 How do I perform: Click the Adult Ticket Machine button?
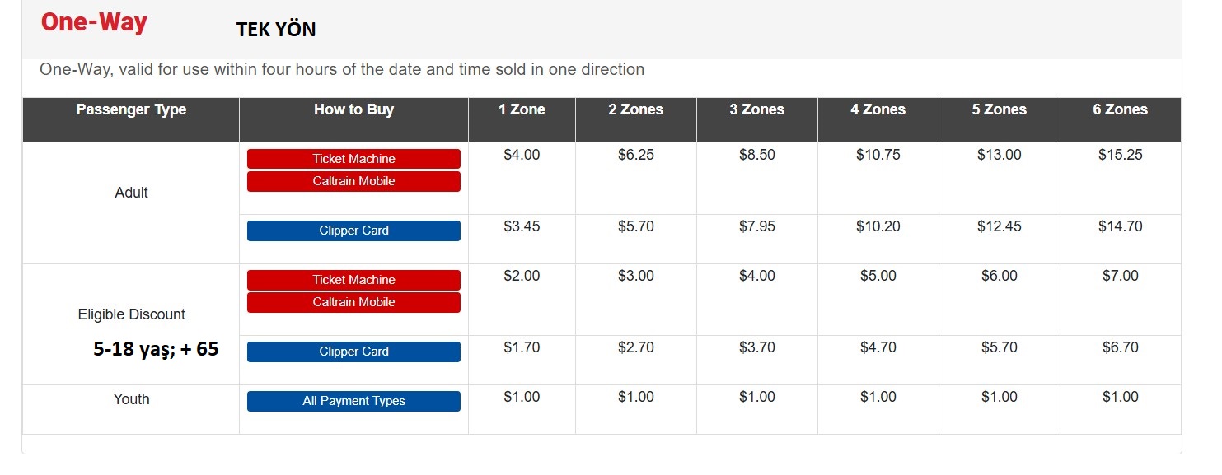tap(353, 159)
